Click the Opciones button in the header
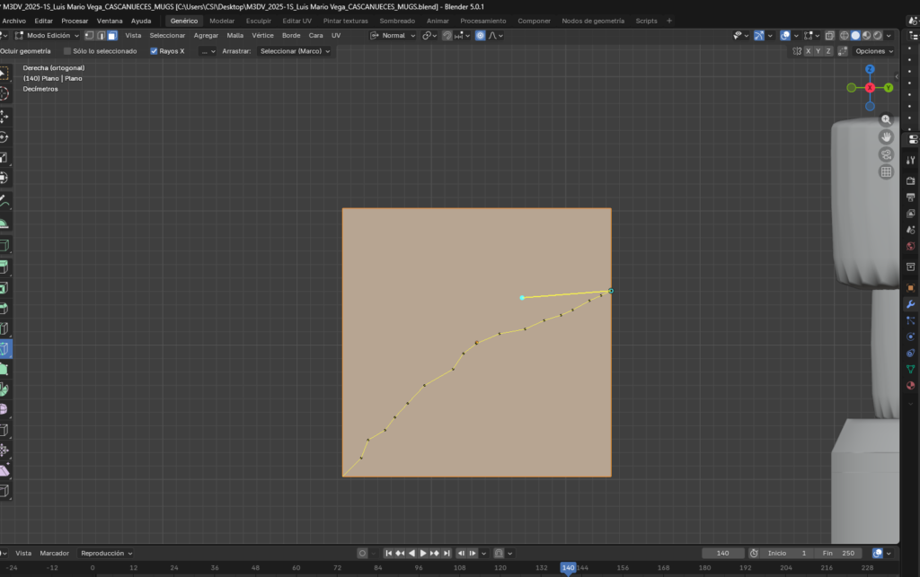This screenshot has height=577, width=920. (874, 51)
